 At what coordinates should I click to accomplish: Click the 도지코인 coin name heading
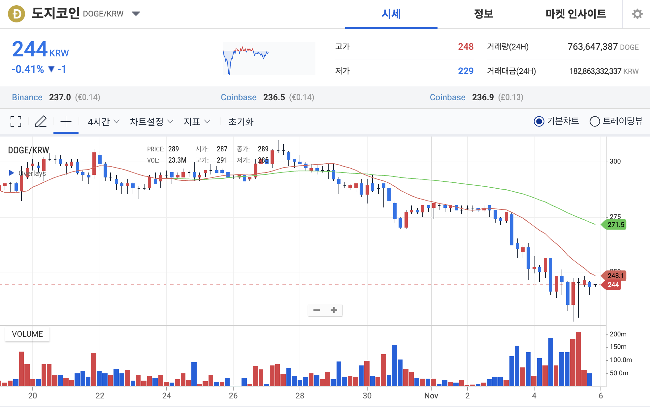55,13
